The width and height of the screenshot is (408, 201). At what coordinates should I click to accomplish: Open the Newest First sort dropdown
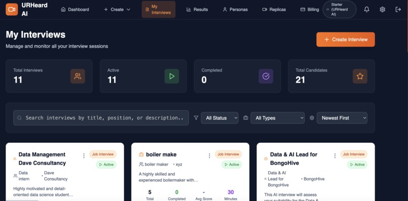pyautogui.click(x=342, y=118)
